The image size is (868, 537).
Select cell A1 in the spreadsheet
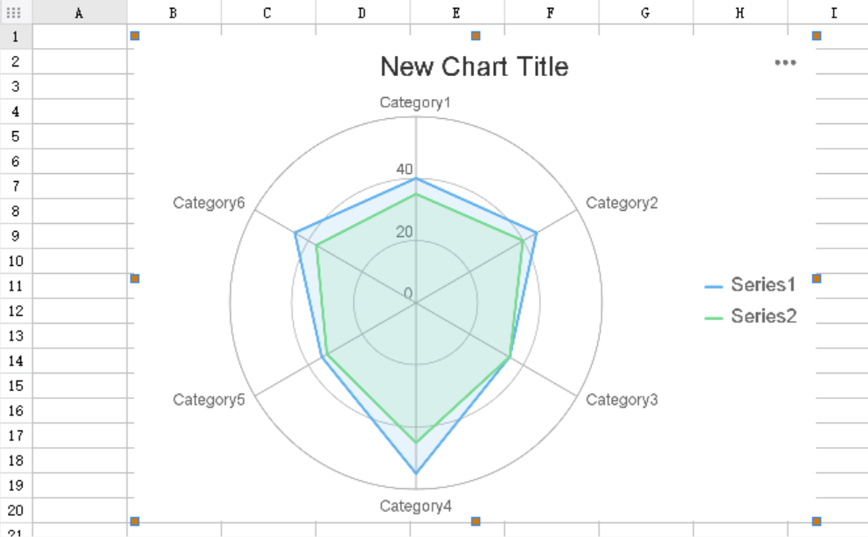[x=79, y=36]
